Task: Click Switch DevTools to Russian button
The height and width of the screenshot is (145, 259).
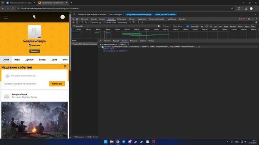Action: (166, 14)
